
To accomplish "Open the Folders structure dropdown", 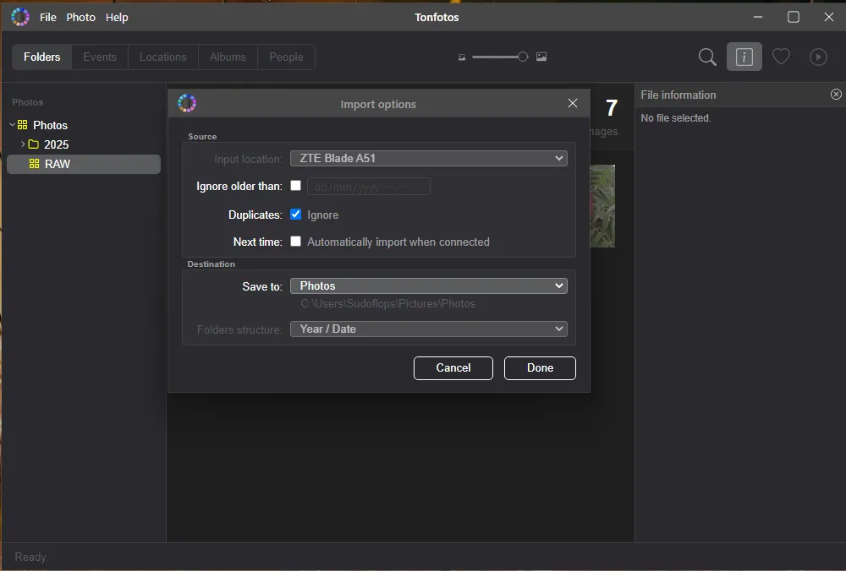I will click(x=428, y=329).
